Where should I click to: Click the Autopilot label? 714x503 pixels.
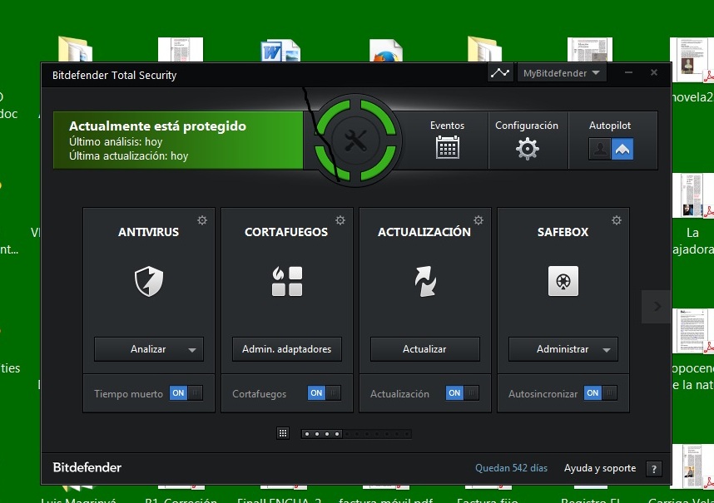pyautogui.click(x=610, y=126)
